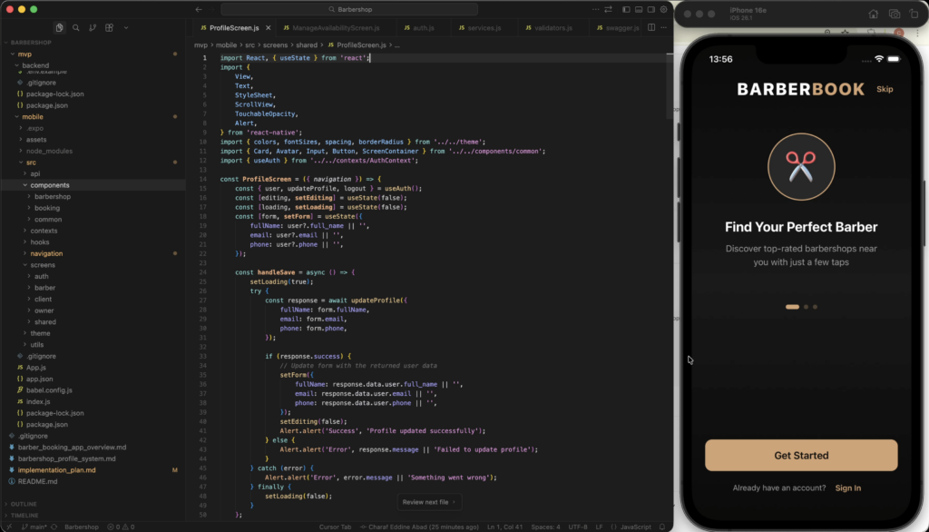Collapse the mvp folder
The image size is (929, 532).
coord(24,54)
